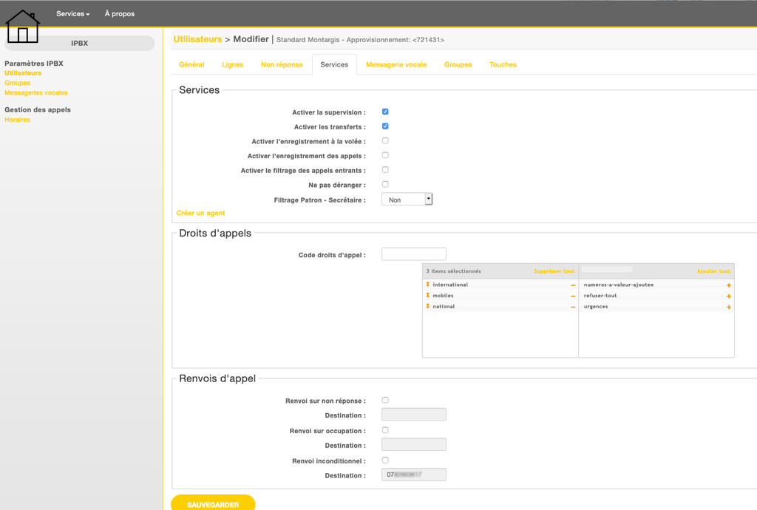The width and height of the screenshot is (757, 510).
Task: Switch to the Messagerie vocale tab
Action: (396, 64)
